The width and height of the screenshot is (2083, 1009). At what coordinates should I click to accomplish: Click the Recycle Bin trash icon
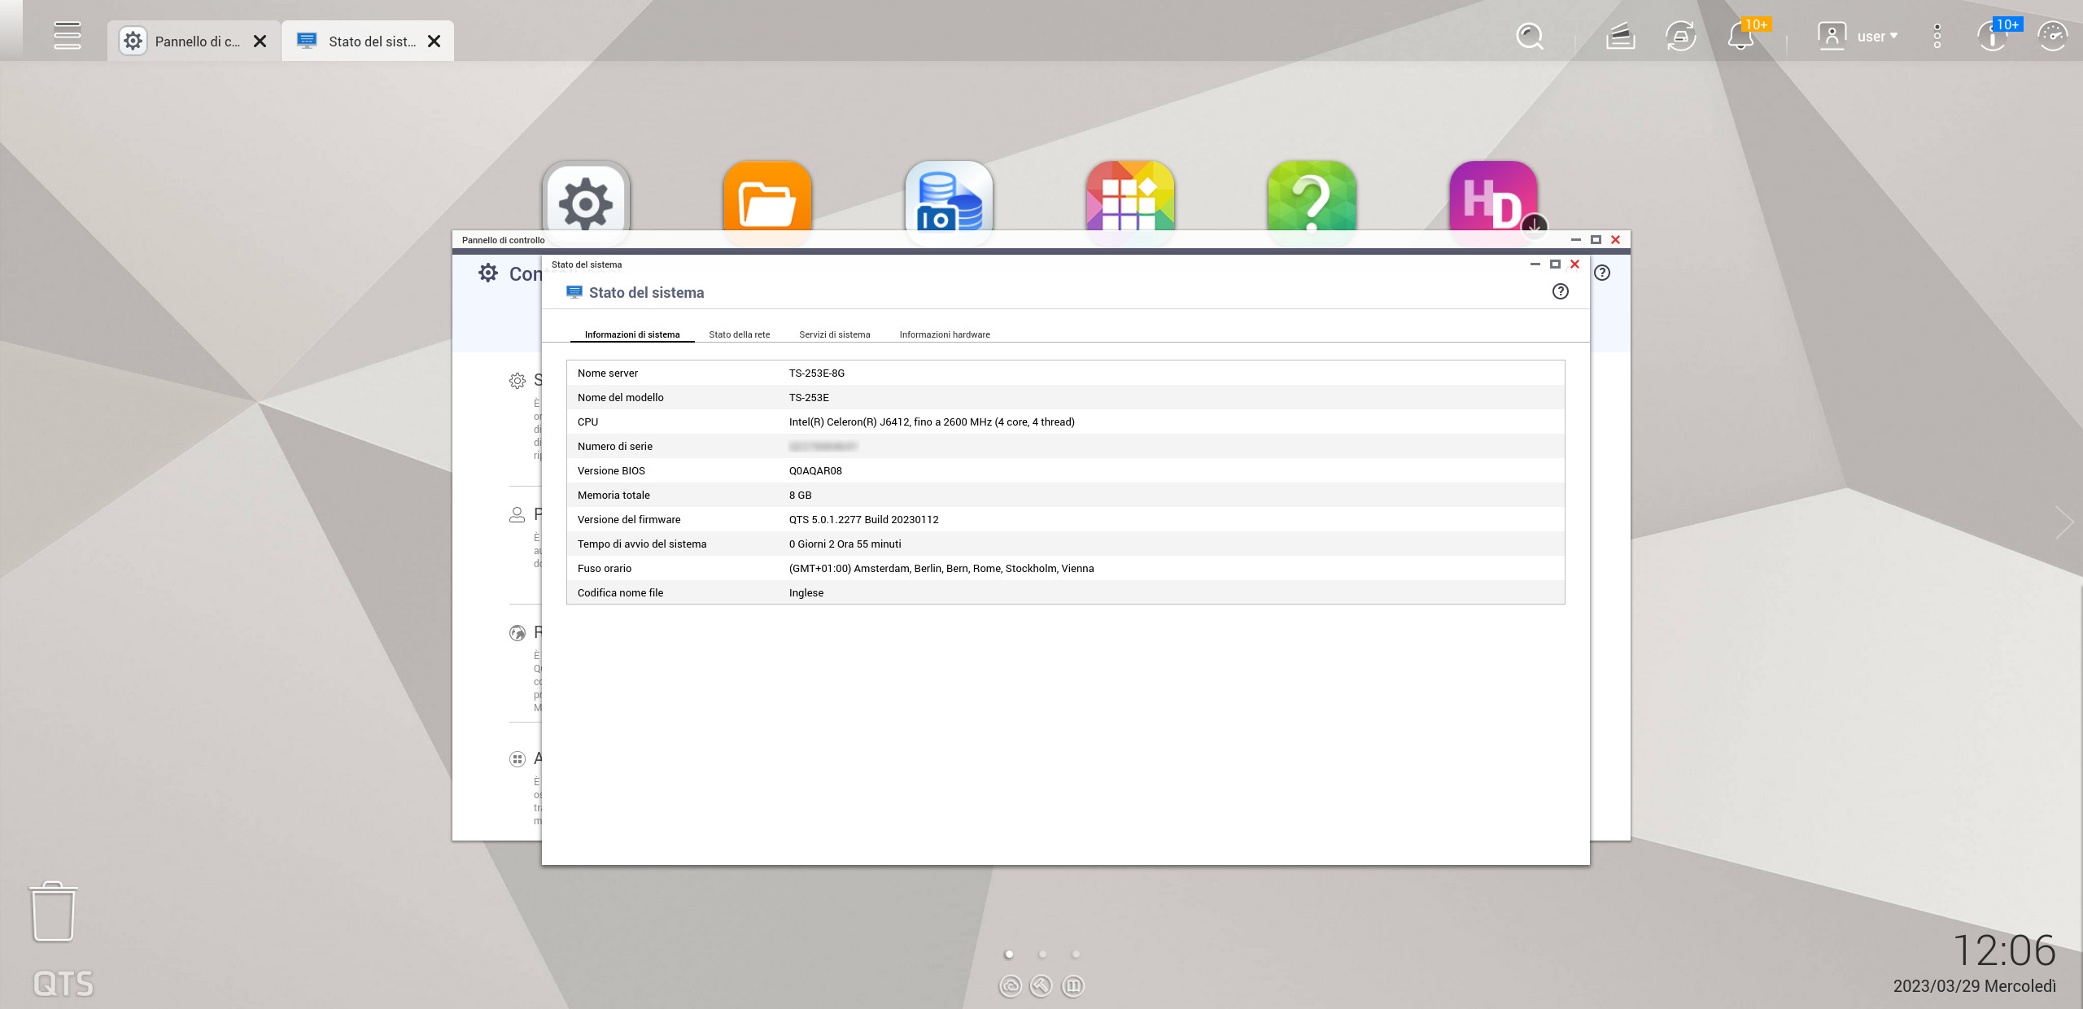pos(54,911)
